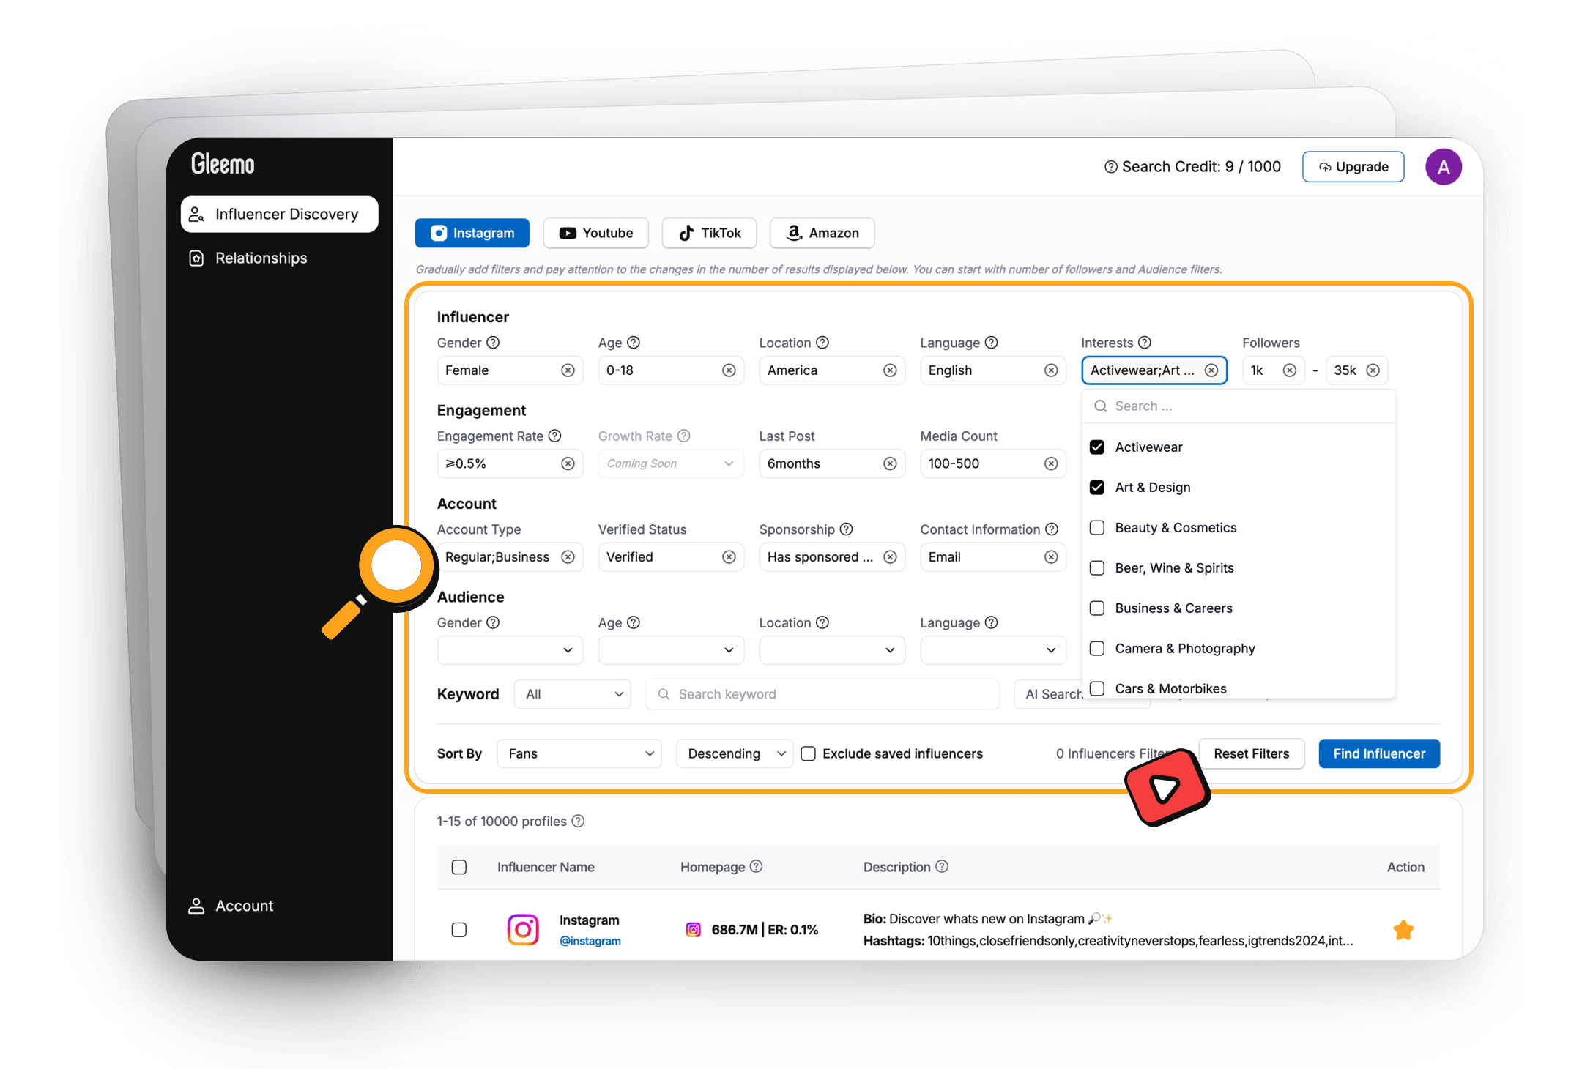Clear the 1k minimum followers value
This screenshot has height=1069, width=1582.
point(1290,370)
